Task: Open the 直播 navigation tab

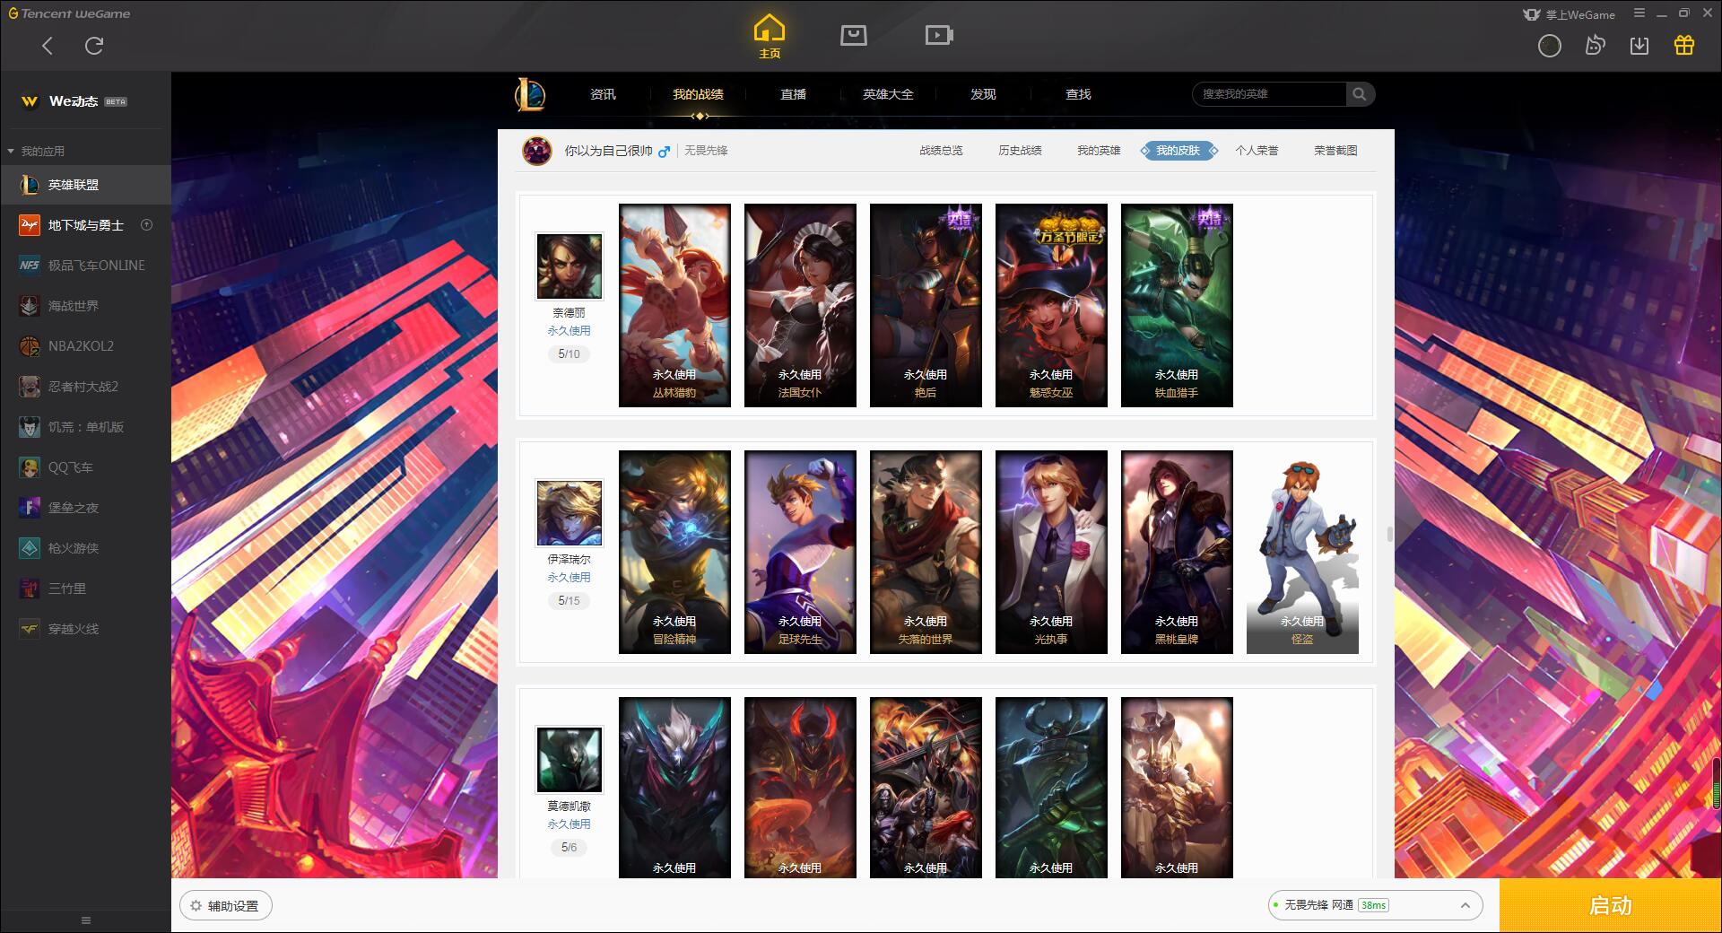Action: pyautogui.click(x=793, y=94)
